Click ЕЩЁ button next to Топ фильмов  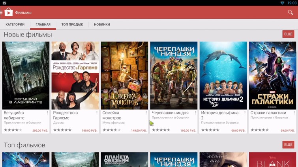[x=288, y=145]
